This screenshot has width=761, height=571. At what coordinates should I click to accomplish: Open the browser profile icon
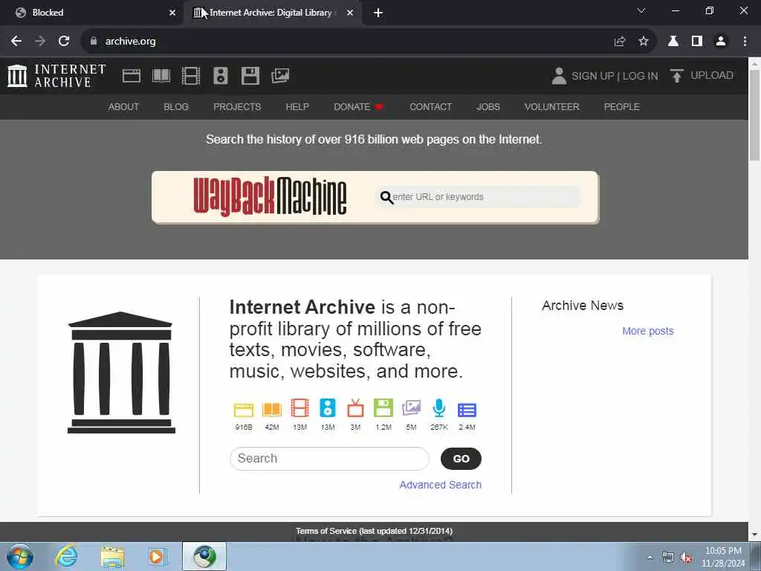(x=721, y=42)
